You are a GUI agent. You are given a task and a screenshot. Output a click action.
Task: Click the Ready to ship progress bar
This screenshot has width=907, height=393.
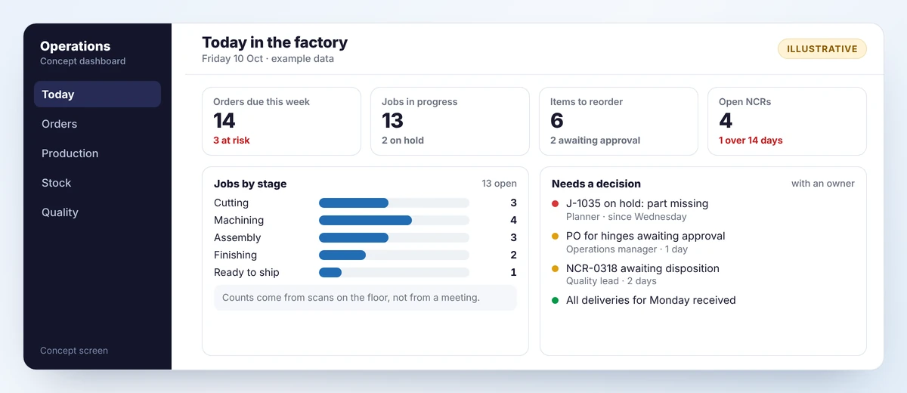tap(394, 273)
